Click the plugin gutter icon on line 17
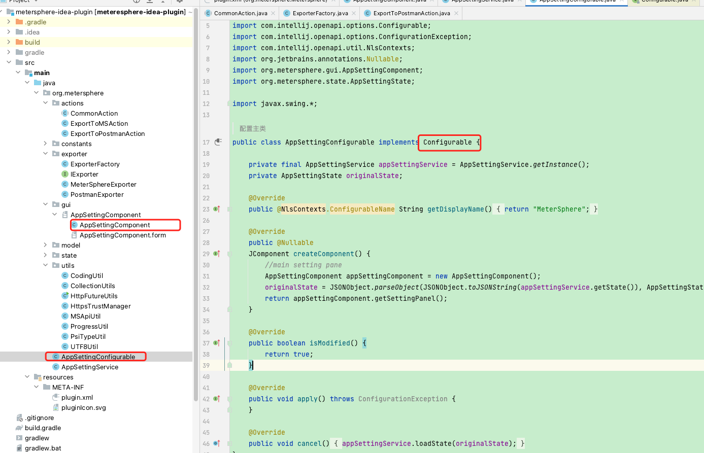 click(x=218, y=142)
